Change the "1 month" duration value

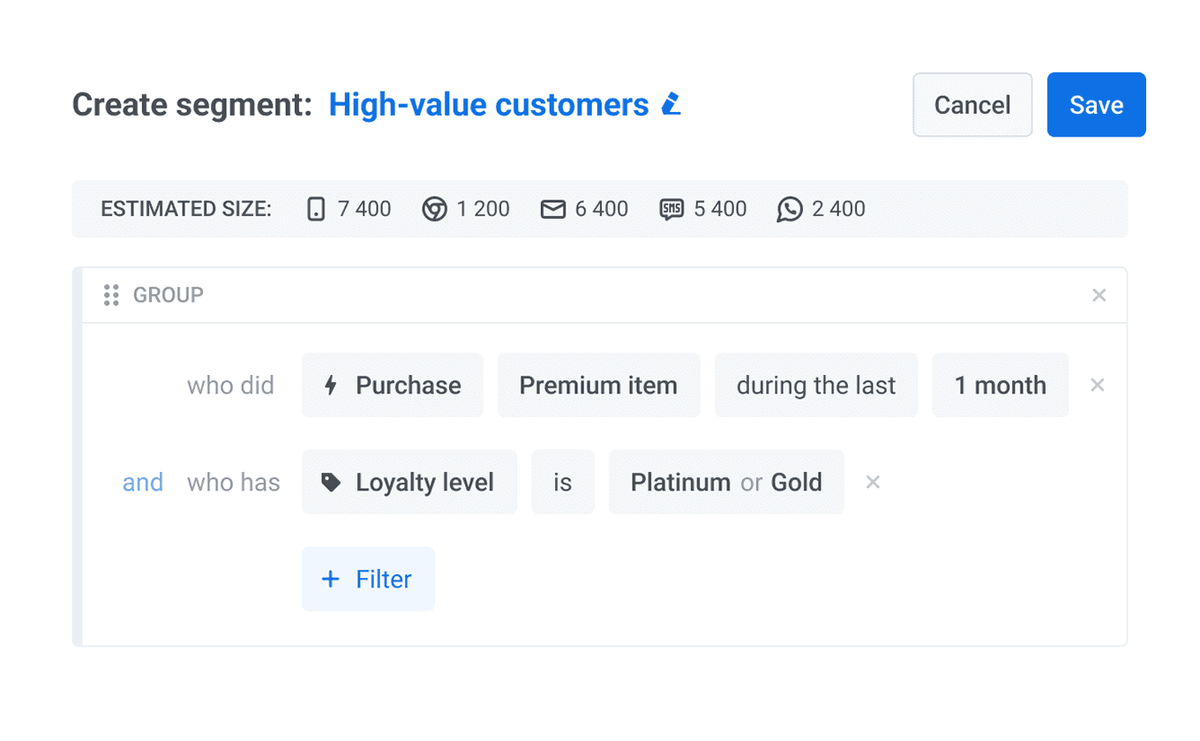click(x=1001, y=385)
